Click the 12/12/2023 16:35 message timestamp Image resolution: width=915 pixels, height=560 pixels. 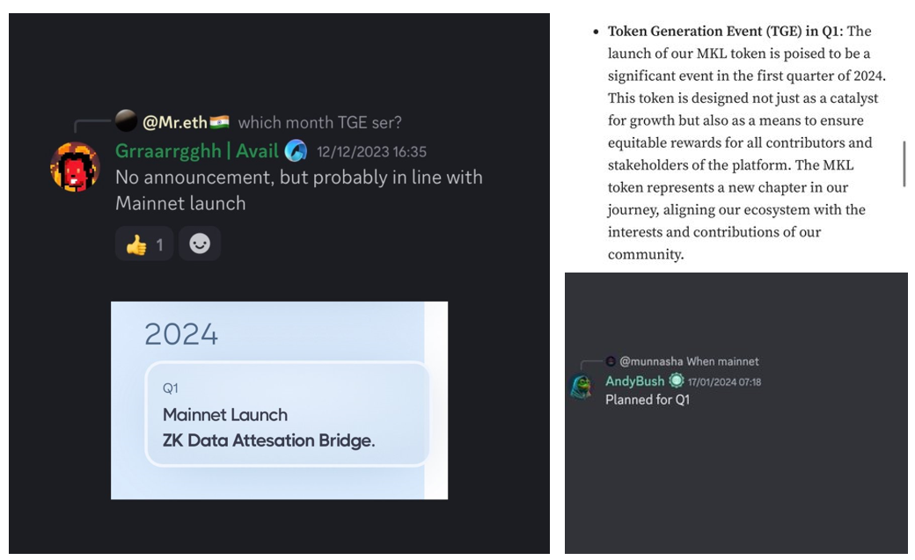click(371, 152)
